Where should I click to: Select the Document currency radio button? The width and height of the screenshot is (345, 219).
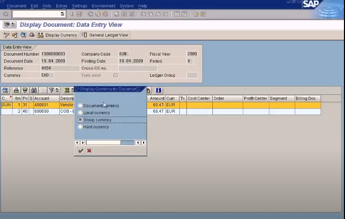pyautogui.click(x=80, y=106)
